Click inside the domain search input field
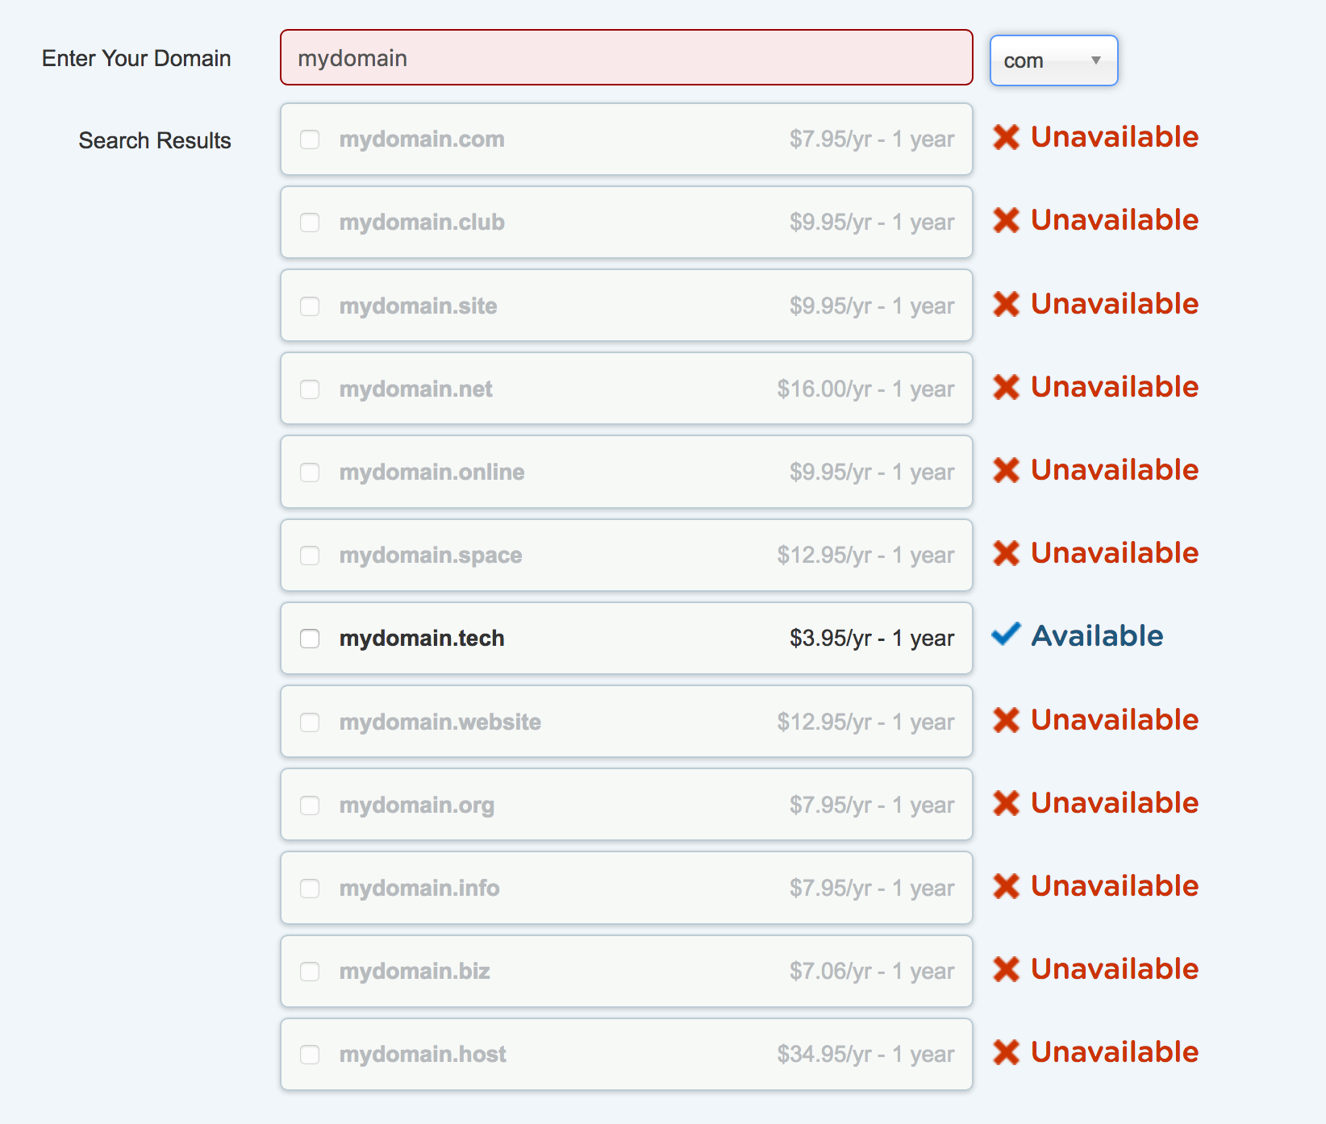Image resolution: width=1326 pixels, height=1124 pixels. click(626, 57)
